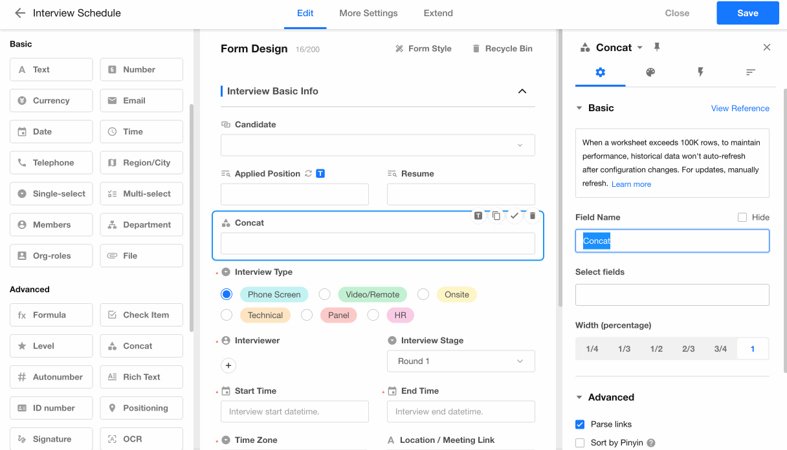Add a Time field widget
787x450 pixels.
(142, 131)
